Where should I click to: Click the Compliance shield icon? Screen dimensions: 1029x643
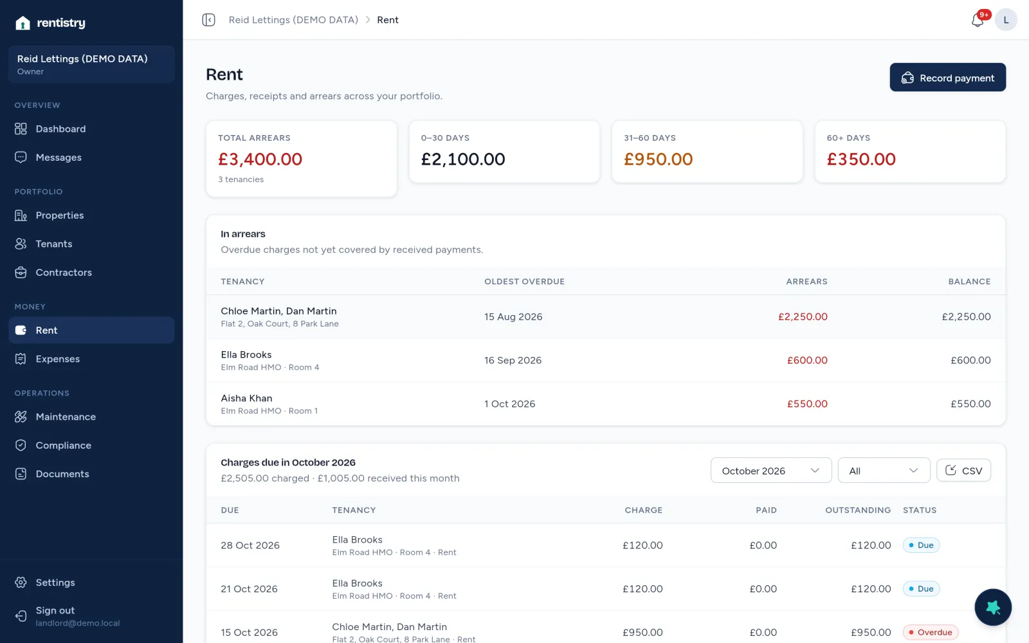[21, 445]
